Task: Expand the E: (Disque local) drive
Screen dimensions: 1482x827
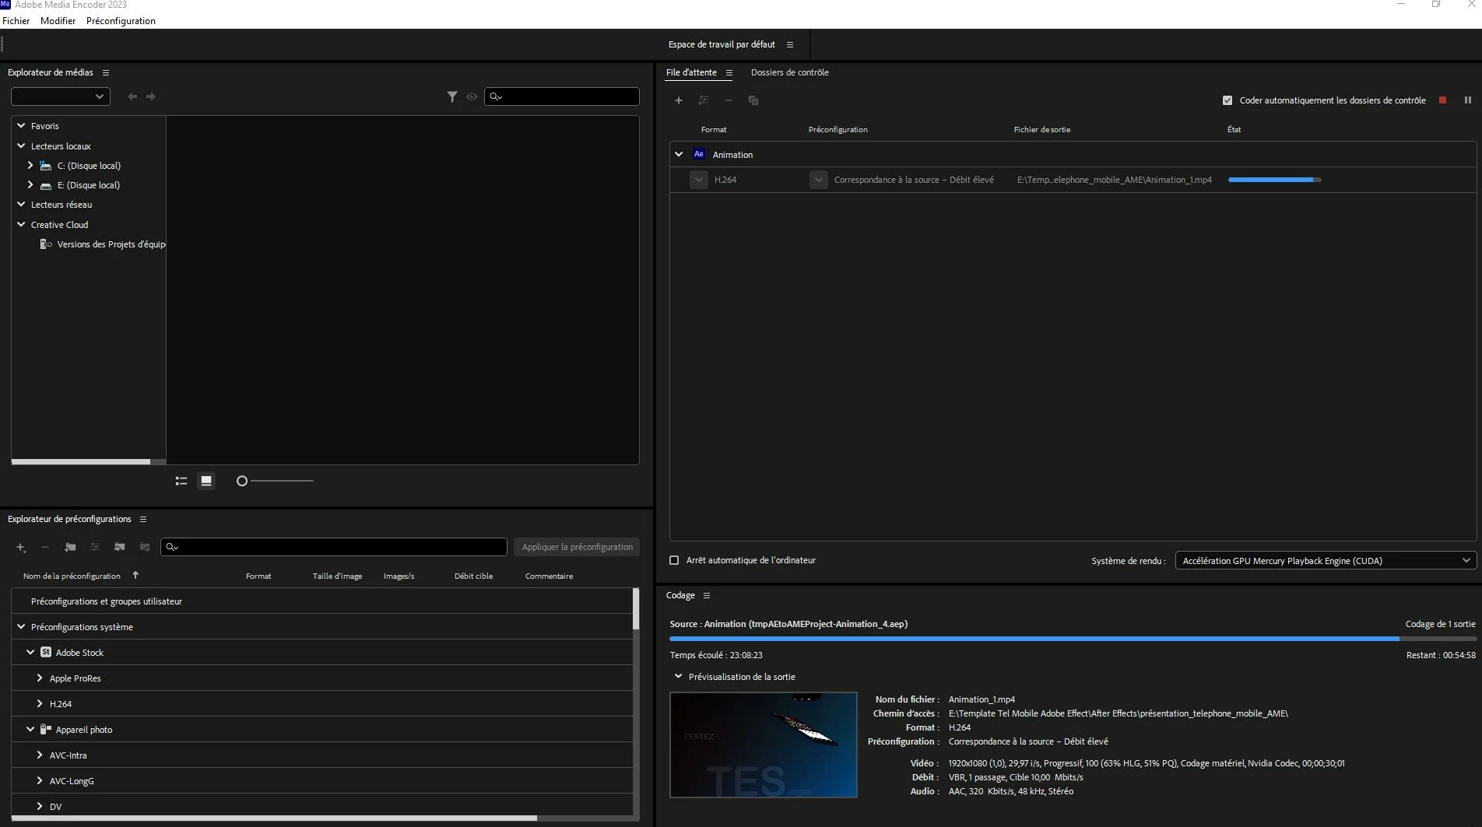Action: 30,184
